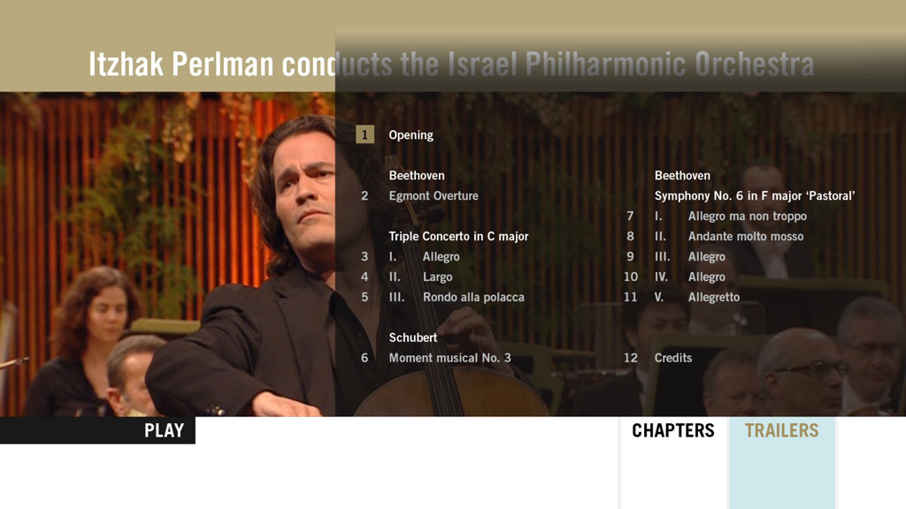Image resolution: width=906 pixels, height=509 pixels.
Task: Jump to Rondo alla polacca
Action: click(x=473, y=298)
